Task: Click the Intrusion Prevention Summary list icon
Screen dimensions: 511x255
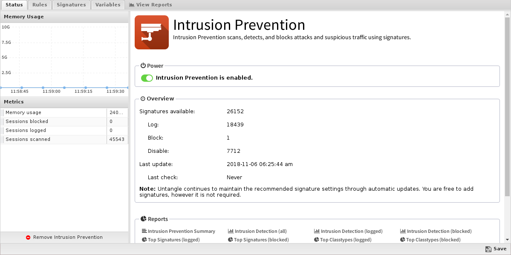Action: 144,231
